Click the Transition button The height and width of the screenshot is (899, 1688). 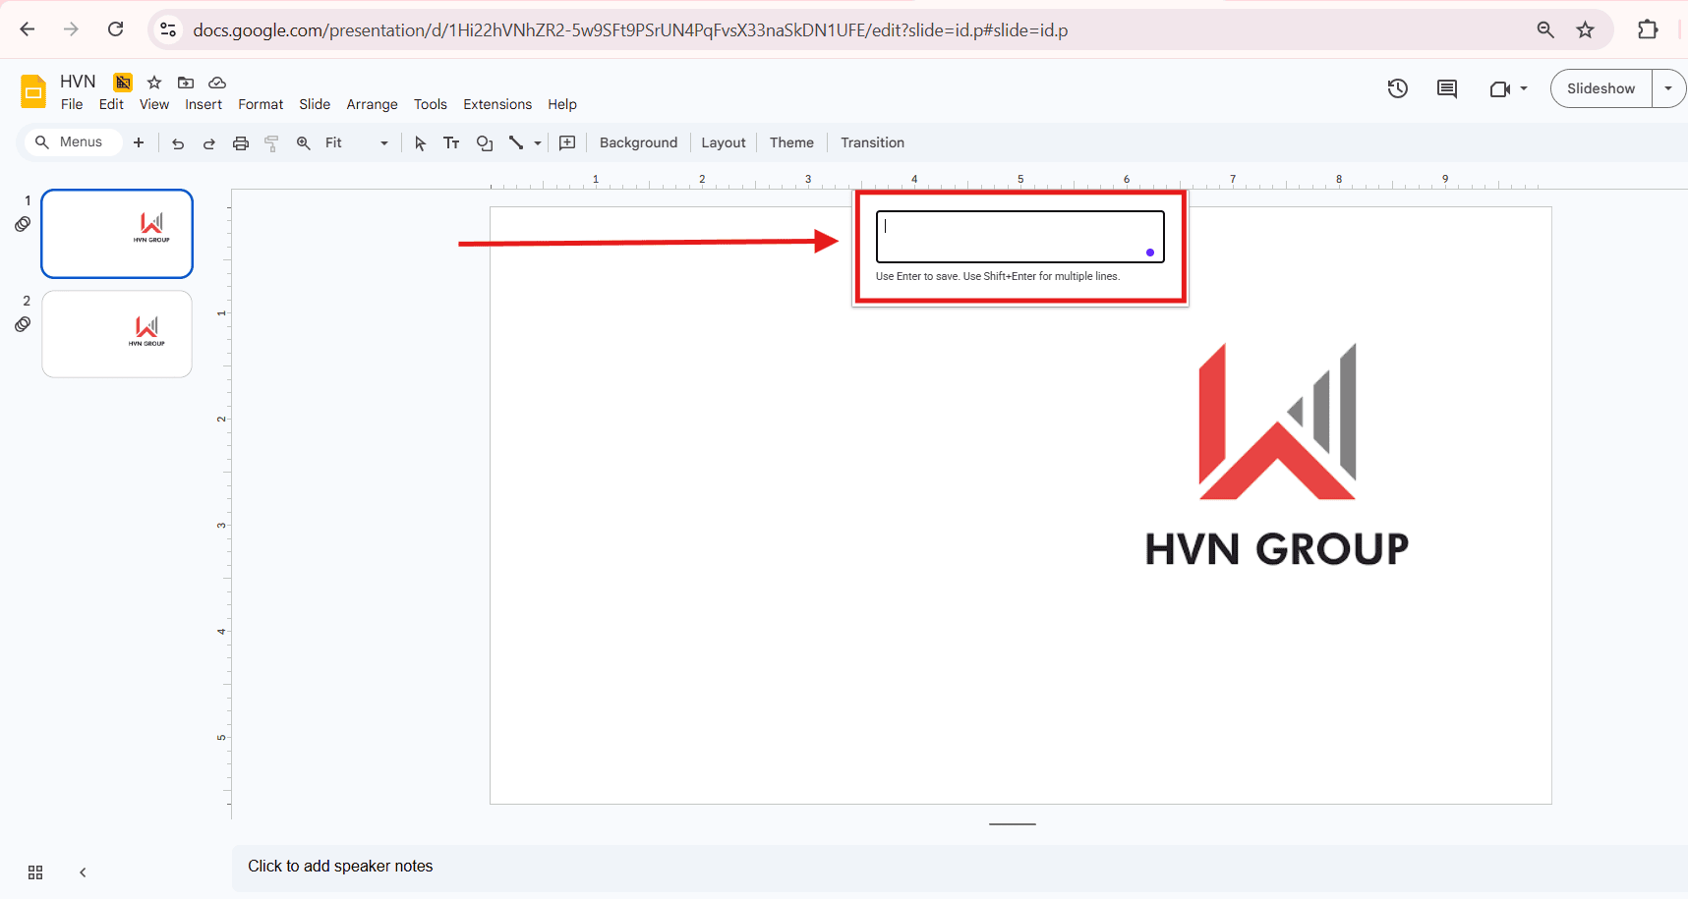click(x=872, y=143)
